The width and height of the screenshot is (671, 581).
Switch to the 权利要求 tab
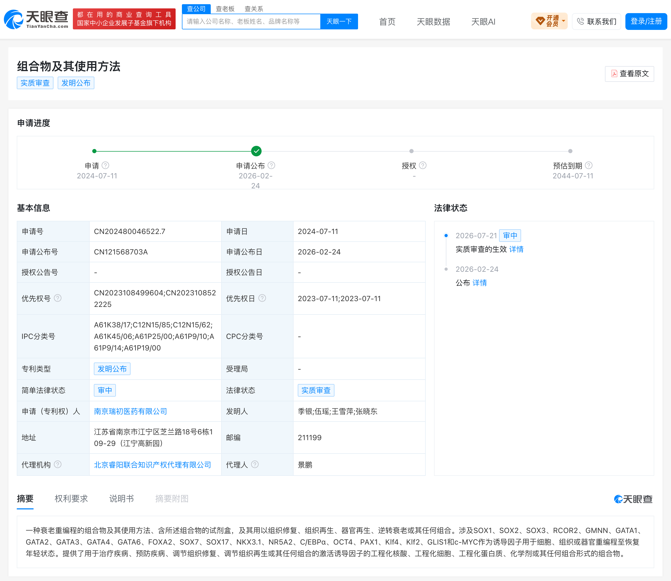pos(71,499)
